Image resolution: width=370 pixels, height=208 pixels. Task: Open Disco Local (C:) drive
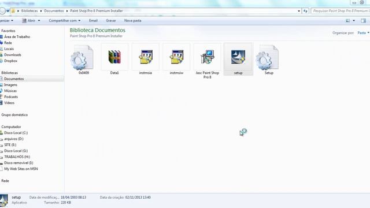(16, 133)
